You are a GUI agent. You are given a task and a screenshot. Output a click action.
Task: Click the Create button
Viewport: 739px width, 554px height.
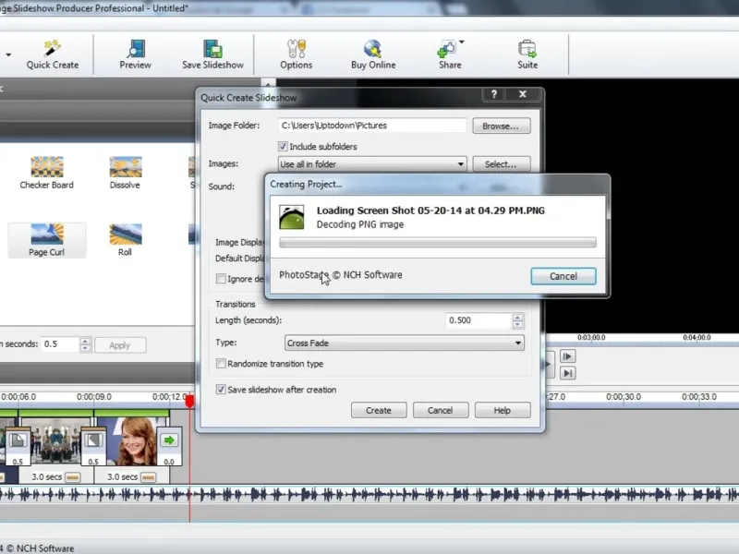(378, 410)
